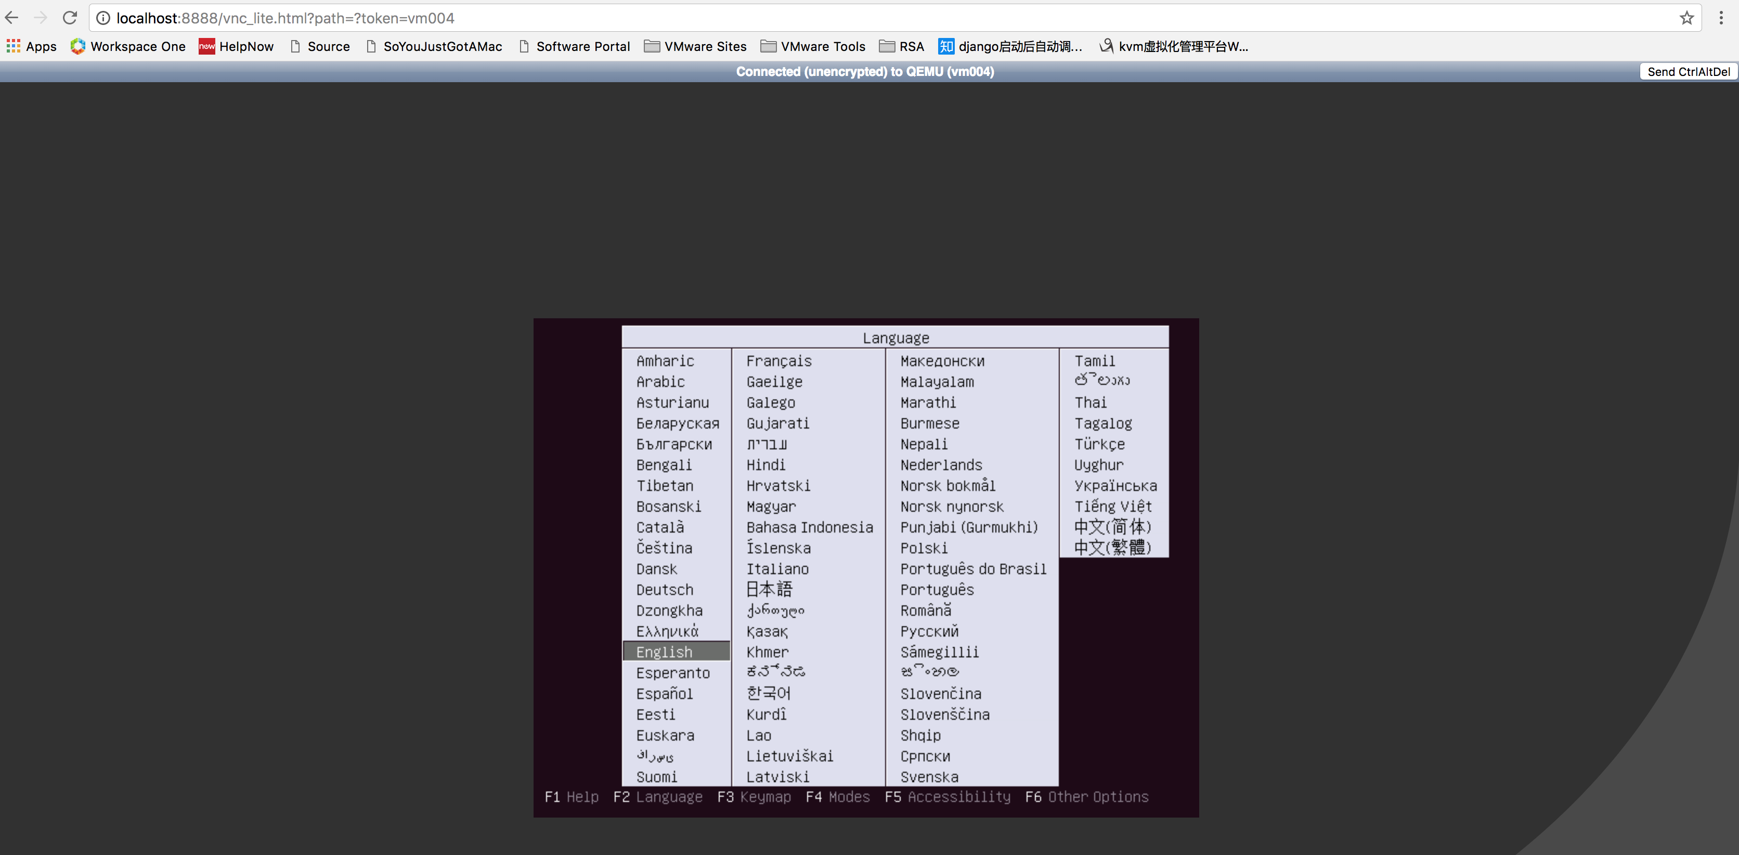Choose 日本語 in the language list
The height and width of the screenshot is (855, 1739).
[x=769, y=590]
